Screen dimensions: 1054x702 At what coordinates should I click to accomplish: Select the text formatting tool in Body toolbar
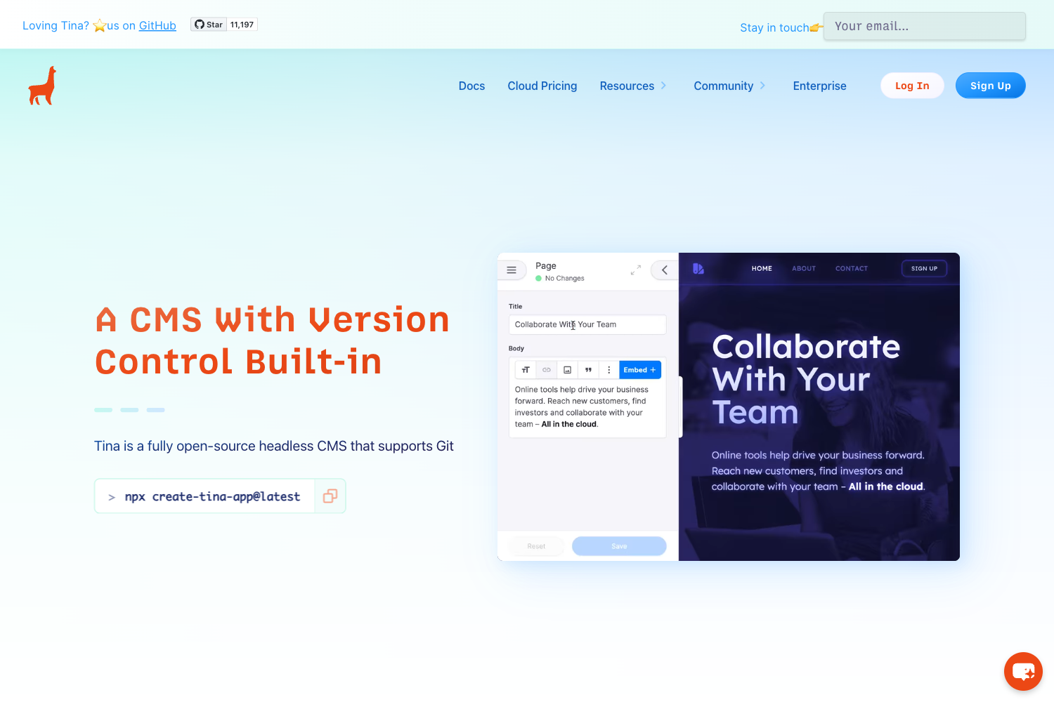[x=525, y=369]
